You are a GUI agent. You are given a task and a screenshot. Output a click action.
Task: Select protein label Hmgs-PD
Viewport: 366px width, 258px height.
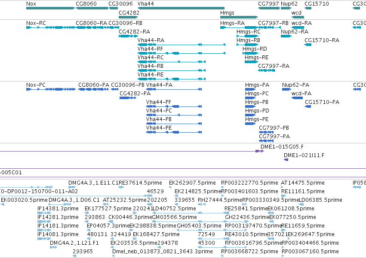tap(257, 110)
